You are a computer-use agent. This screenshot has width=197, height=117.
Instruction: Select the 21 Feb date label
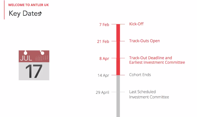[x=103, y=41]
